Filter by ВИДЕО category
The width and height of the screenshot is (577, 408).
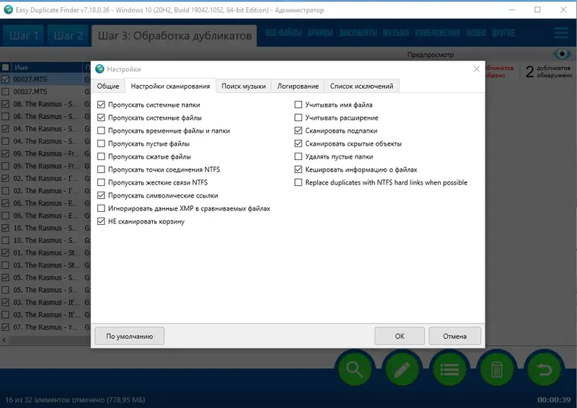point(475,32)
